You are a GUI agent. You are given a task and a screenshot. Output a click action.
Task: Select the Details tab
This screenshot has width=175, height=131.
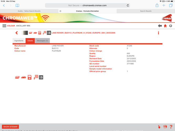[x=30, y=41]
